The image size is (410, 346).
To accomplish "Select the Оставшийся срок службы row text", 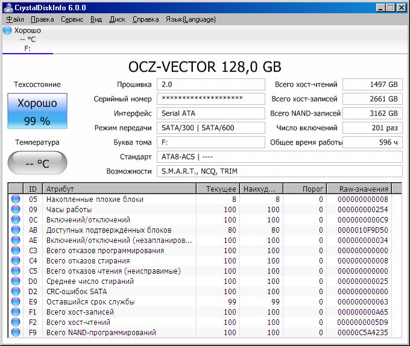I will [x=90, y=302].
